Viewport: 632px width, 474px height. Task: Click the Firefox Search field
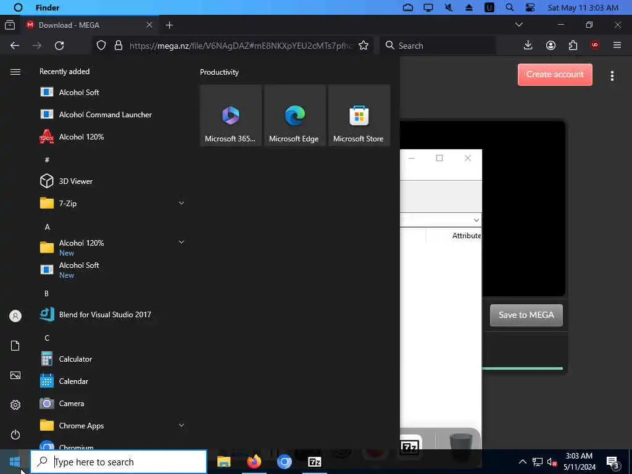pyautogui.click(x=438, y=46)
